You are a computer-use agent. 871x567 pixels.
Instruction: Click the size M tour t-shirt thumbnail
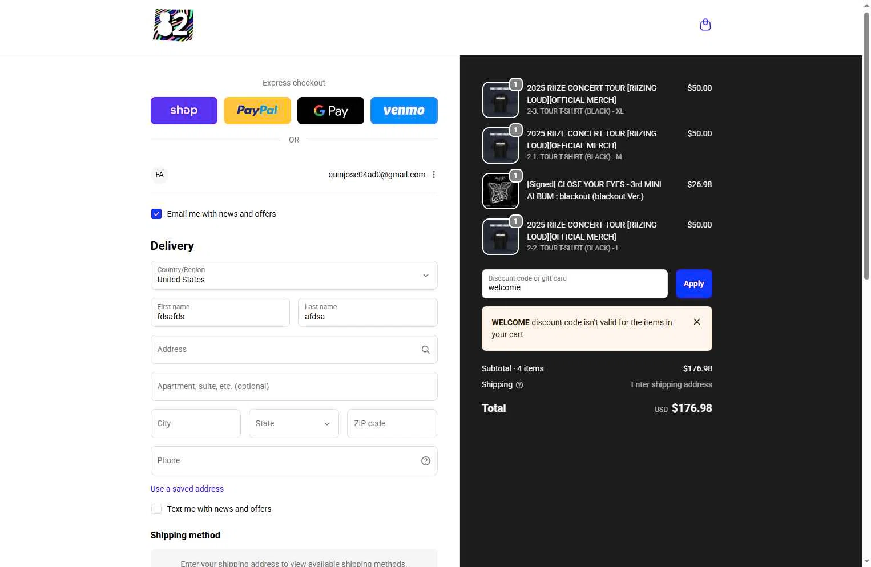click(501, 145)
